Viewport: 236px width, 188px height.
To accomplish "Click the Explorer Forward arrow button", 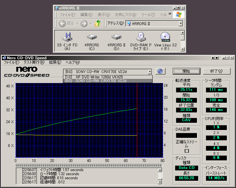I will click(x=84, y=23).
